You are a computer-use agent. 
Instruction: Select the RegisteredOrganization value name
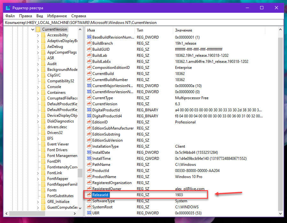tap(112, 182)
